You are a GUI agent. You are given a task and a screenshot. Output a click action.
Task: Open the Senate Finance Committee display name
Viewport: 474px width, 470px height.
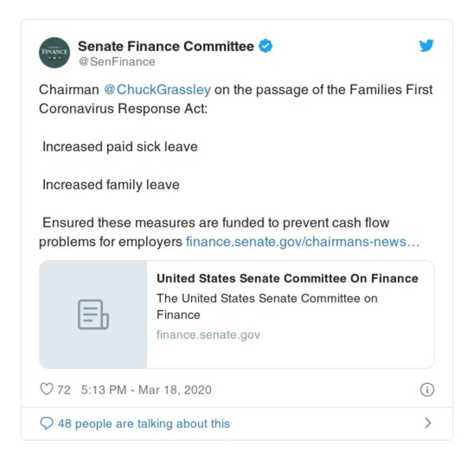[166, 46]
